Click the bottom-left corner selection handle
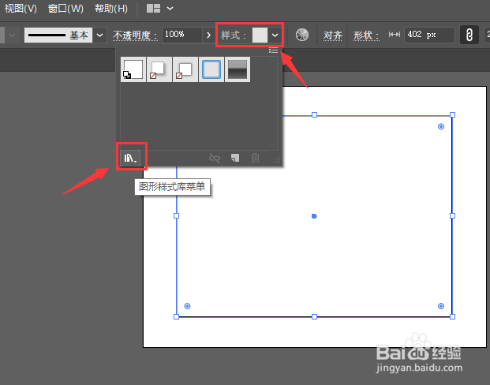Image resolution: width=490 pixels, height=385 pixels. click(x=176, y=317)
